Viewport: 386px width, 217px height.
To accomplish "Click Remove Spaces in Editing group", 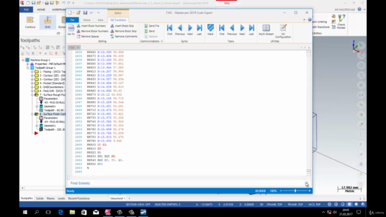I will tap(88, 36).
